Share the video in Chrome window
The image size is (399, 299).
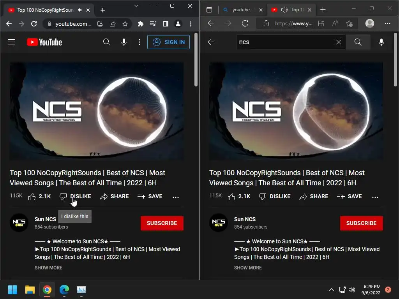(114, 197)
